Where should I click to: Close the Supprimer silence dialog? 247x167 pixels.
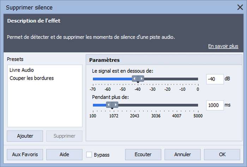click(x=240, y=7)
